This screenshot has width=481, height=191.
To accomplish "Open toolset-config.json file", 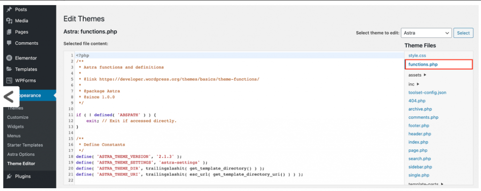I will point(427,92).
